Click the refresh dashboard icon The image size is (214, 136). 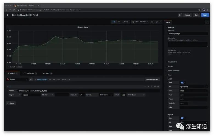(156, 22)
